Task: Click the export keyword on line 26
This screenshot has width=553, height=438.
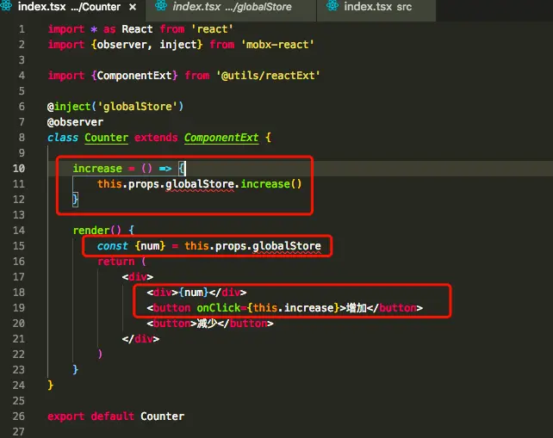Action: (66, 416)
